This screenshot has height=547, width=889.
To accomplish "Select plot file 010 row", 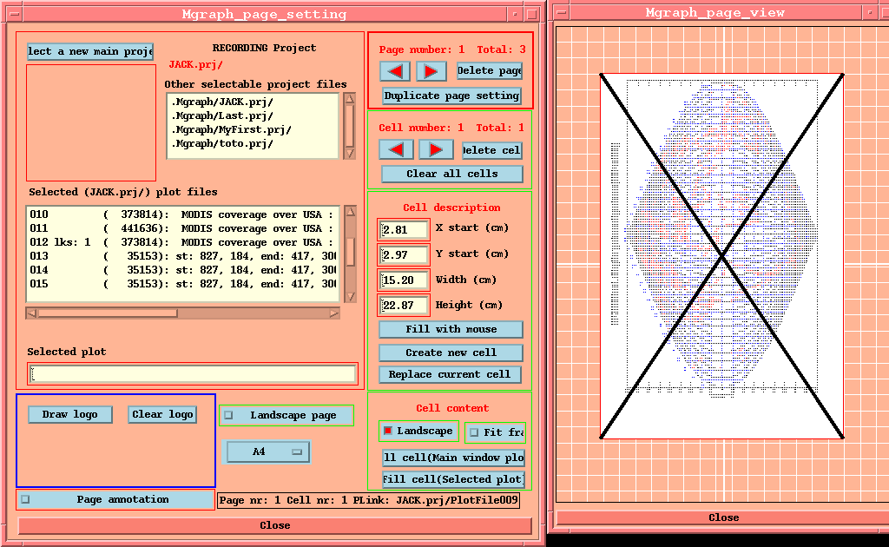I will pyautogui.click(x=182, y=214).
